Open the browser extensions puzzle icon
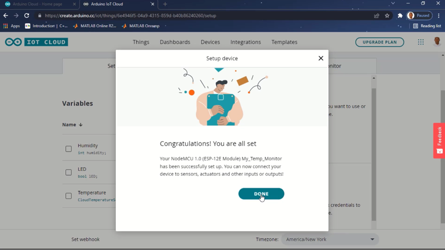The width and height of the screenshot is (445, 250). (400, 16)
